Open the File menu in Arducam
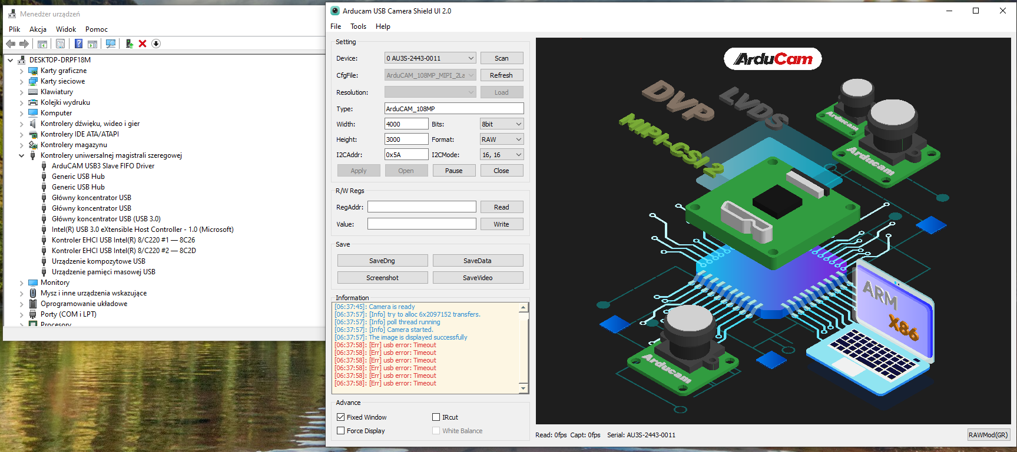Image resolution: width=1017 pixels, height=452 pixels. [336, 26]
